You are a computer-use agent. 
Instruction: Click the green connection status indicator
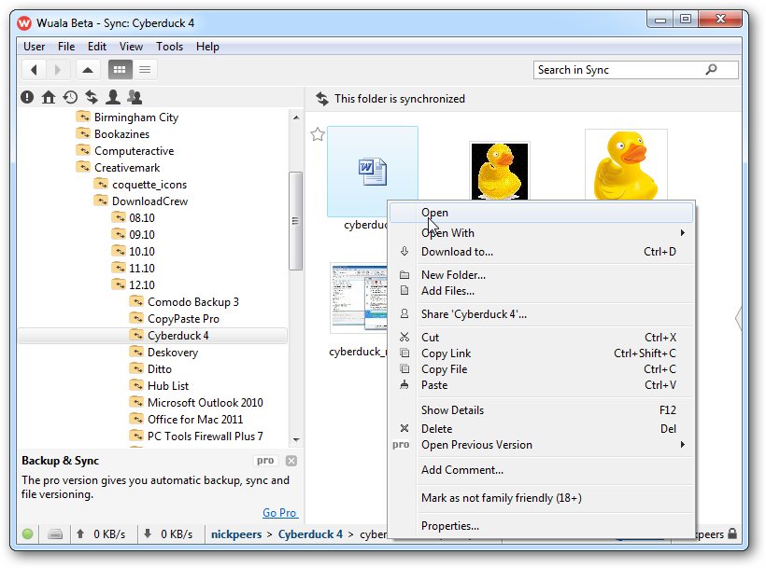point(28,534)
